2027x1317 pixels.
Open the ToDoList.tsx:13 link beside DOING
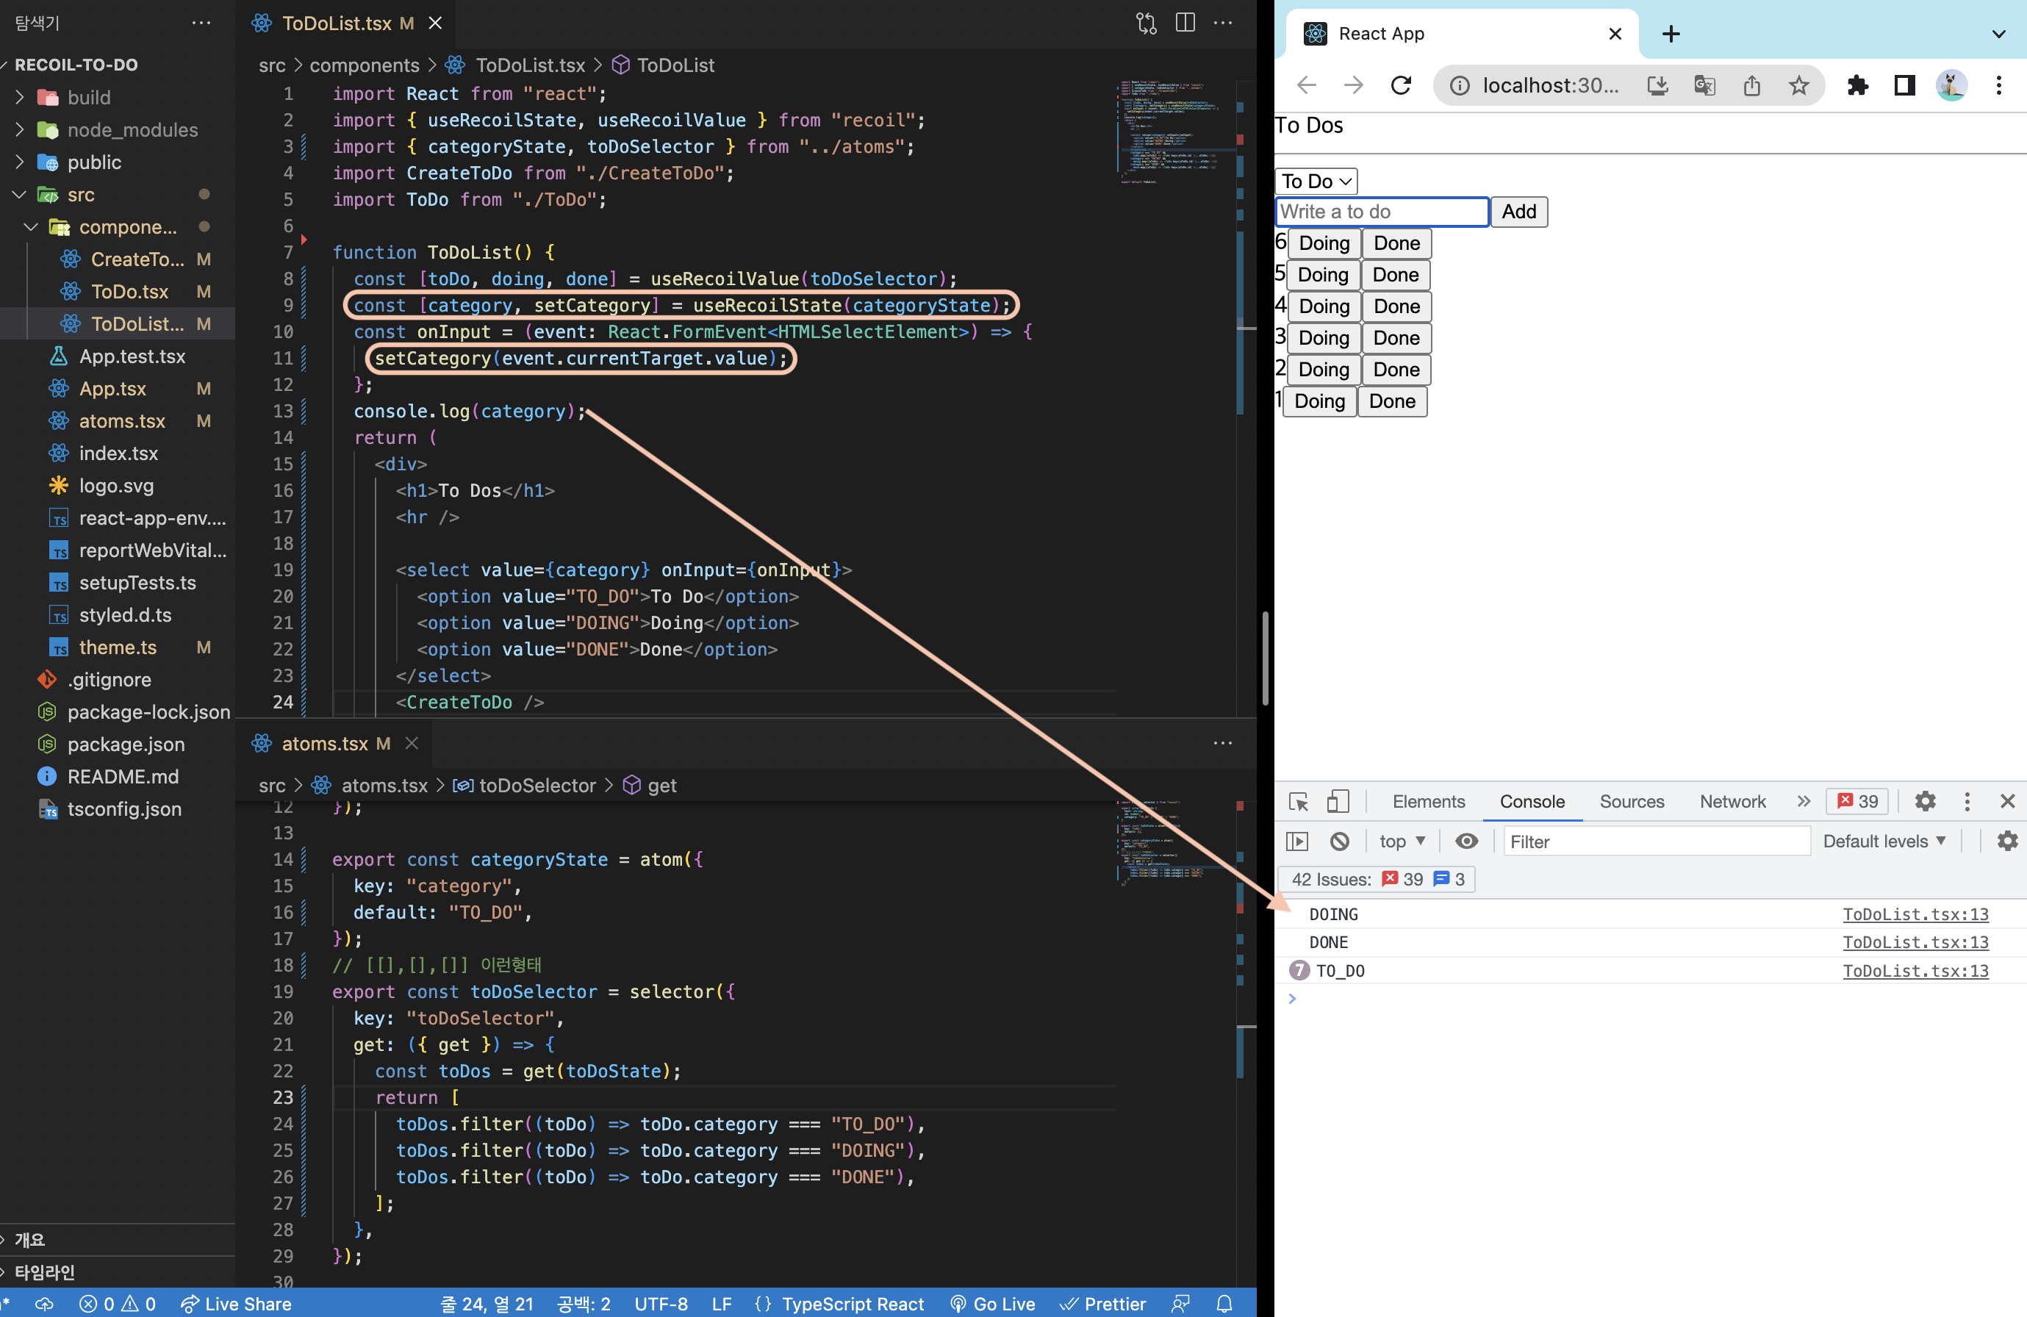click(1915, 914)
